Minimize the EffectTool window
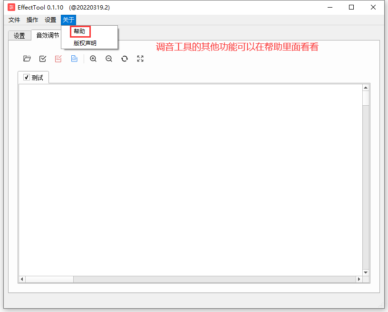Image resolution: width=388 pixels, height=312 pixels. [x=330, y=8]
